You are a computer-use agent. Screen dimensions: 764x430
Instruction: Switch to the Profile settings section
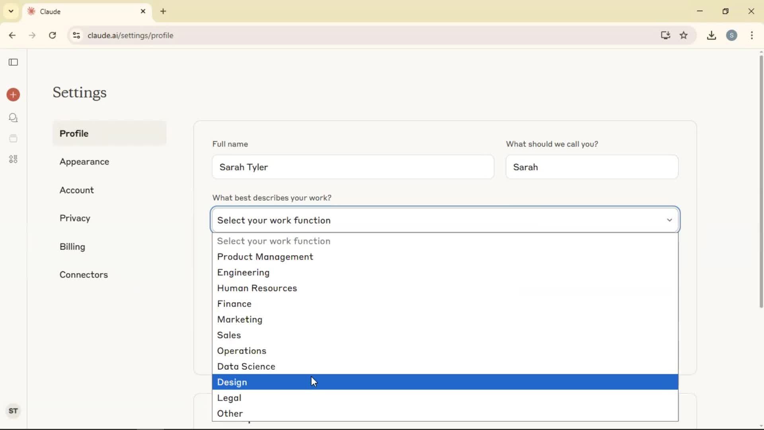coord(109,133)
